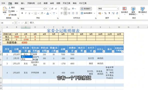Open 单元格样式 cell styles

[x=142, y=11]
